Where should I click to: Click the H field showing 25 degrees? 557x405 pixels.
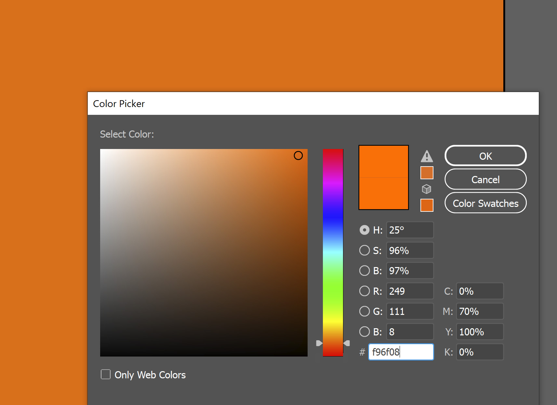click(410, 230)
